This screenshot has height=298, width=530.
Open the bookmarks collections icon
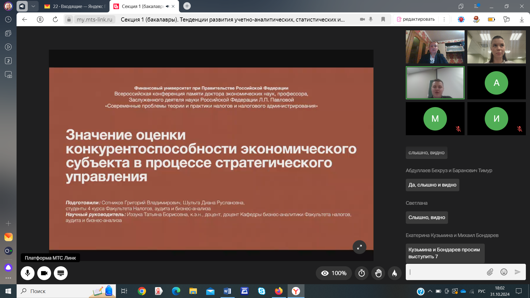pos(461,6)
